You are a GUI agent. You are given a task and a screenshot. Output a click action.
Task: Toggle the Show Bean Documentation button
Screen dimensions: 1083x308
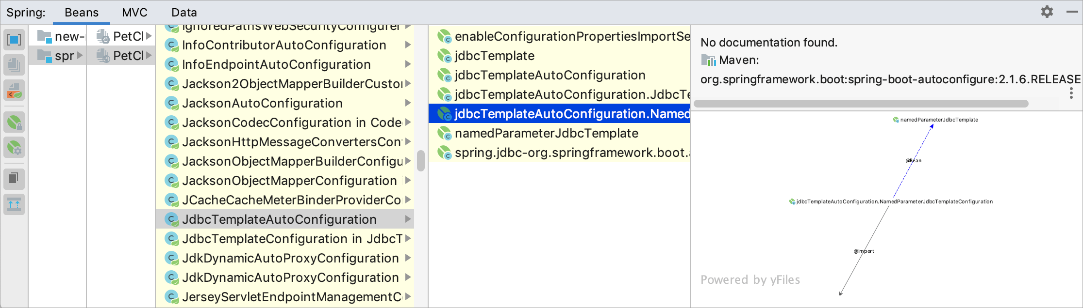pyautogui.click(x=14, y=179)
